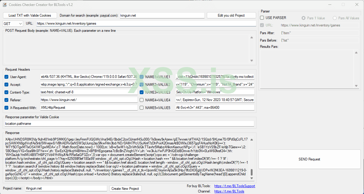Toggle the User-Agent header checkbox
This screenshot has height=194, width=364.
(7, 77)
